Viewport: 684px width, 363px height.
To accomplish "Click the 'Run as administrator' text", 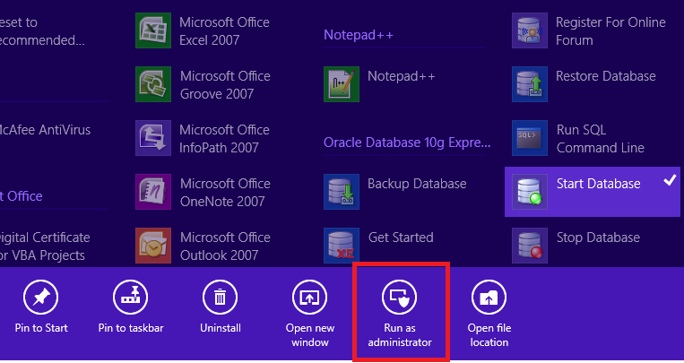I will click(400, 335).
